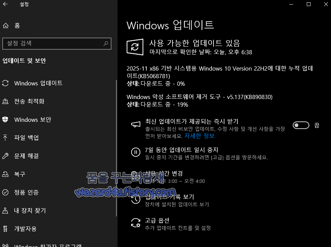
Task: Click the 업데이트 및 보안 section header
Action: [x=24, y=61]
